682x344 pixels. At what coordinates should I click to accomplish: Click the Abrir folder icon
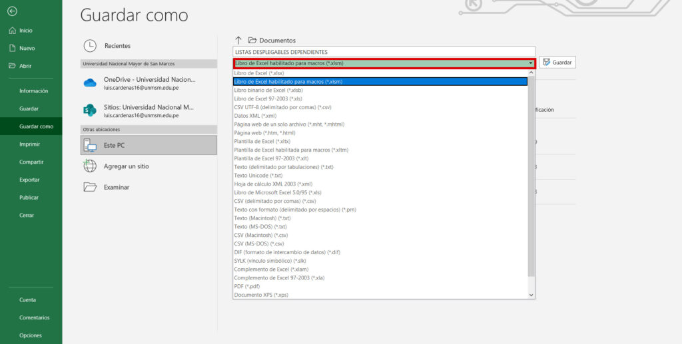pos(11,66)
